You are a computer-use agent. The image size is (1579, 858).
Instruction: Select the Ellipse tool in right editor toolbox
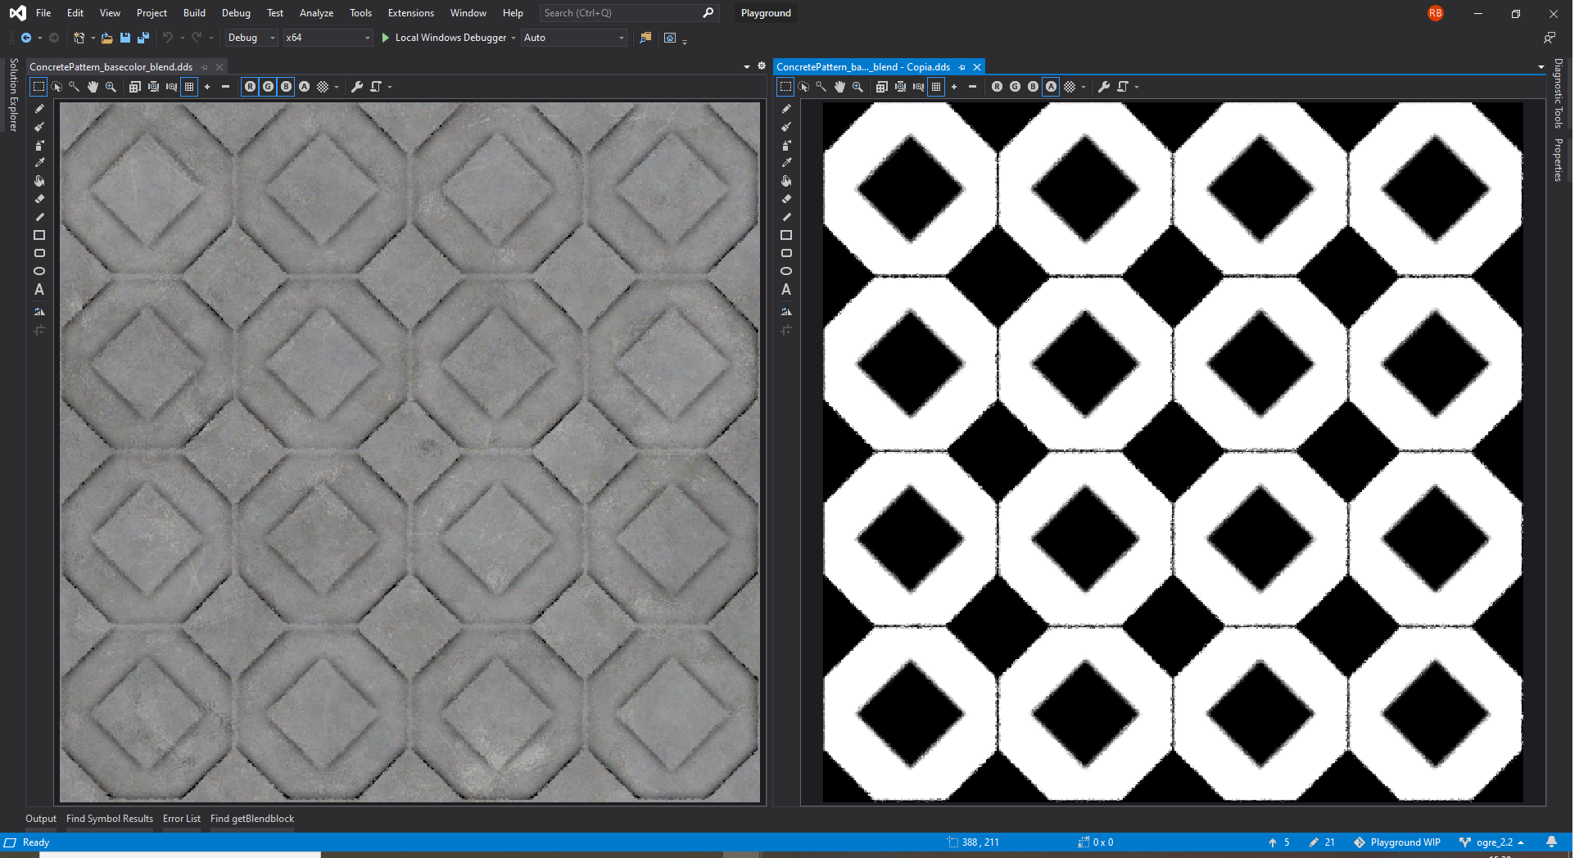786,271
